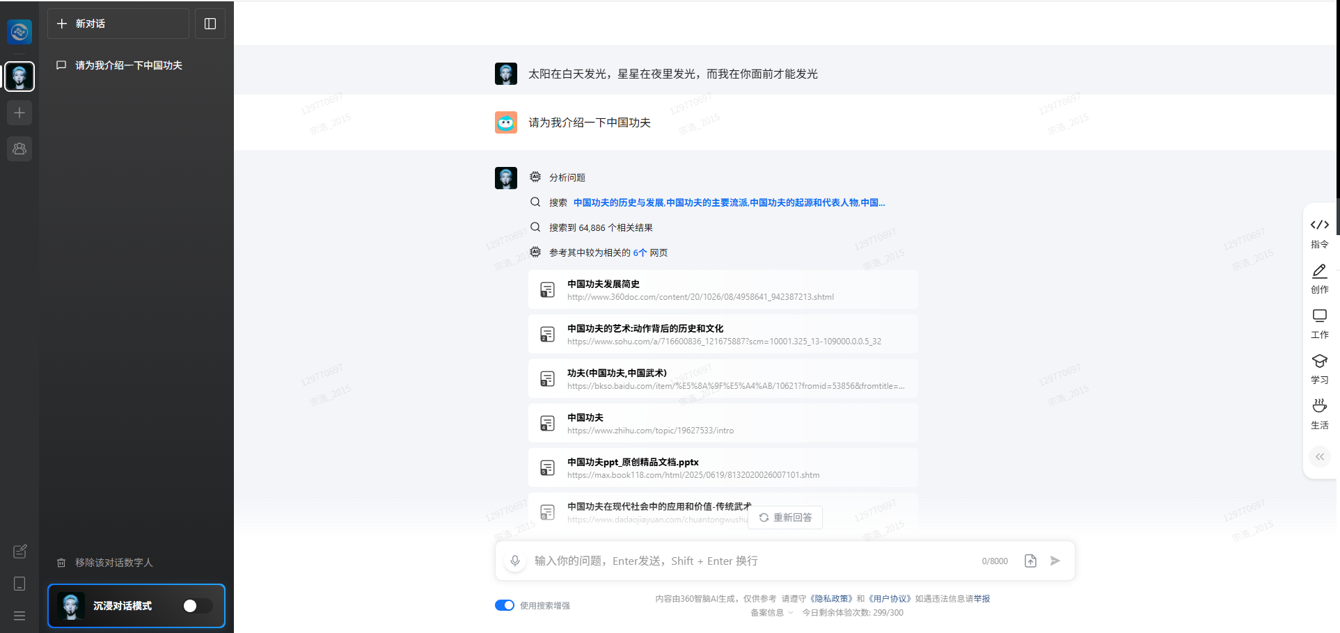Click the microphone icon in input bar
This screenshot has height=633, width=1340.
[x=515, y=560]
